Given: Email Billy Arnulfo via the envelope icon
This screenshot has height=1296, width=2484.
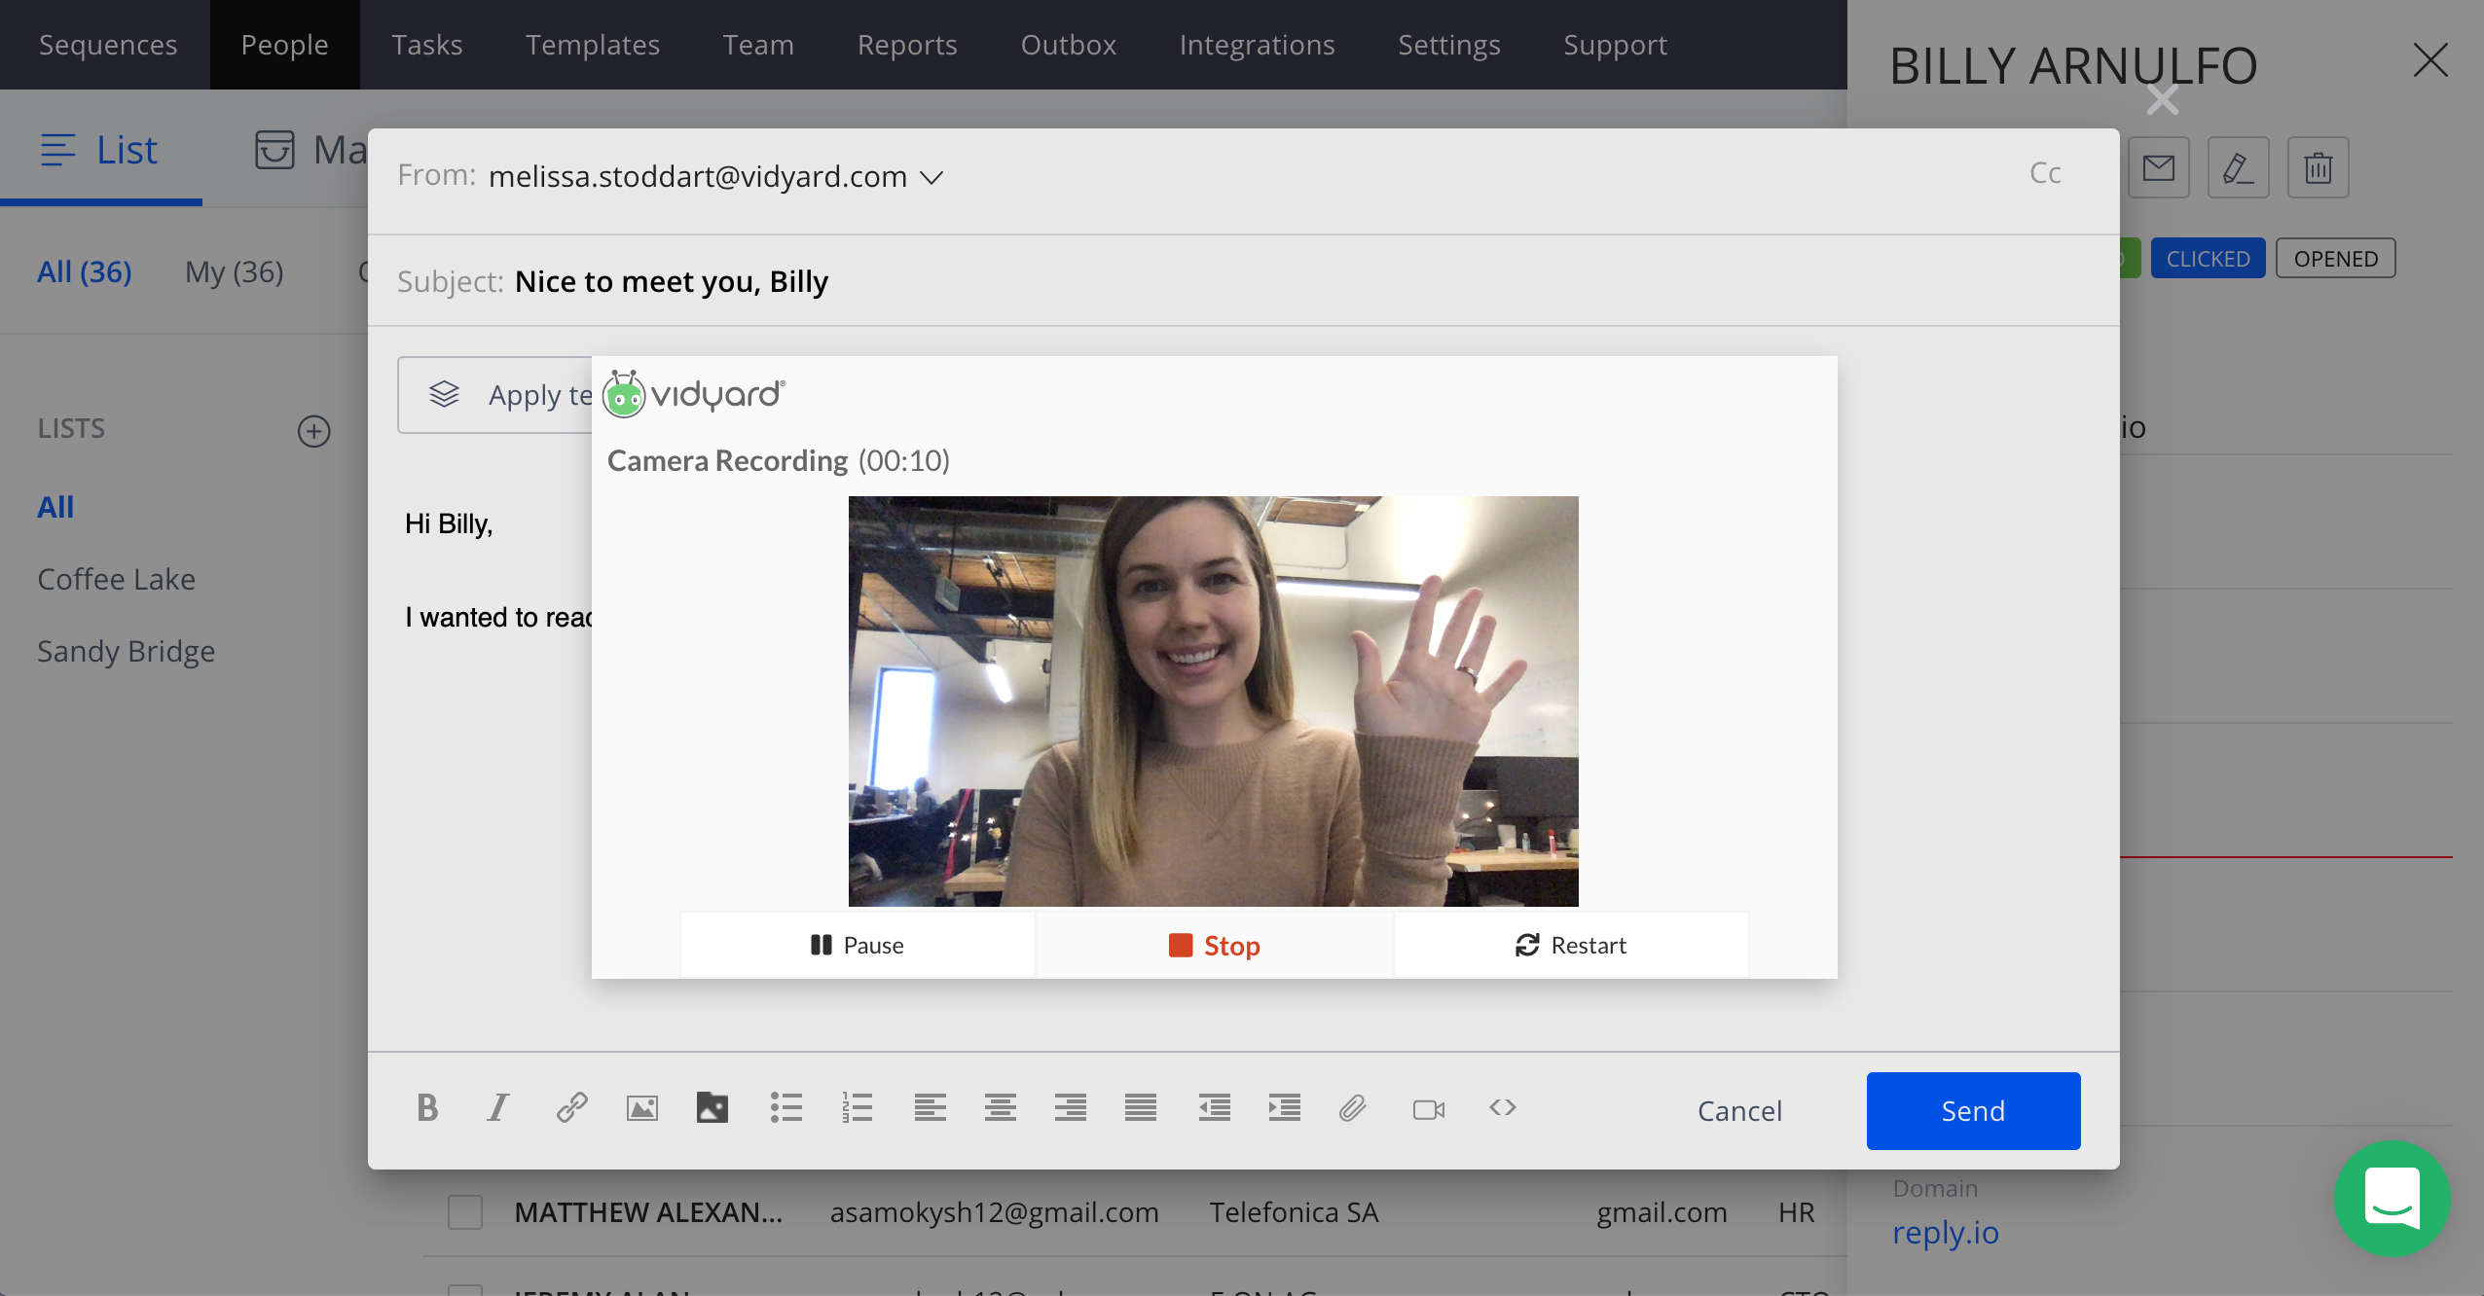Looking at the screenshot, I should [x=2158, y=167].
